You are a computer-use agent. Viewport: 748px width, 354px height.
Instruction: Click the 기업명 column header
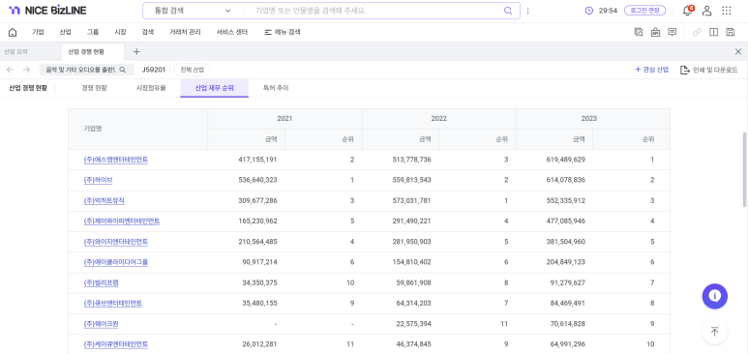point(137,129)
